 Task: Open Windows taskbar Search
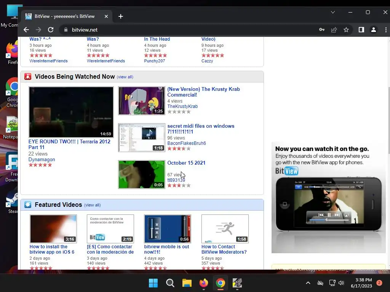170,283
